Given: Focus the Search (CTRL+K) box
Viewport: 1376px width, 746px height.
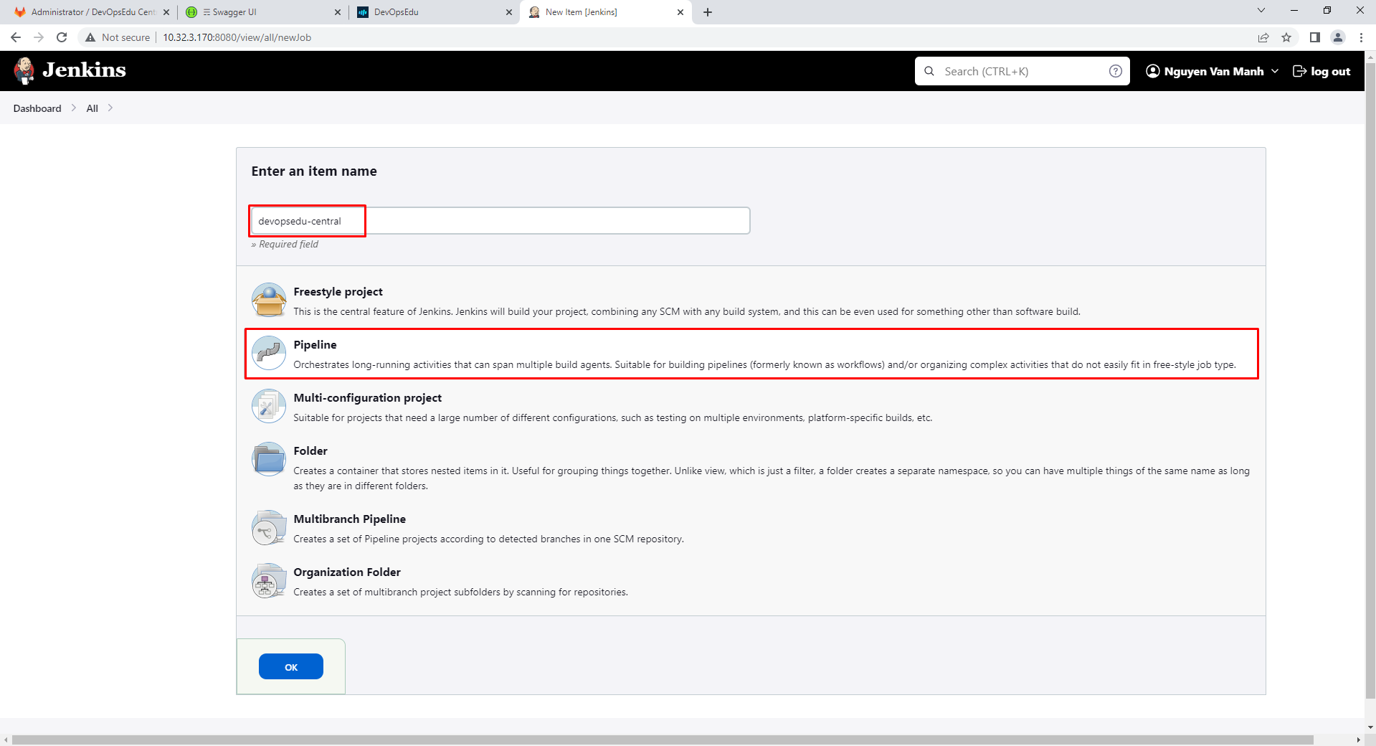Looking at the screenshot, I should pos(1022,71).
